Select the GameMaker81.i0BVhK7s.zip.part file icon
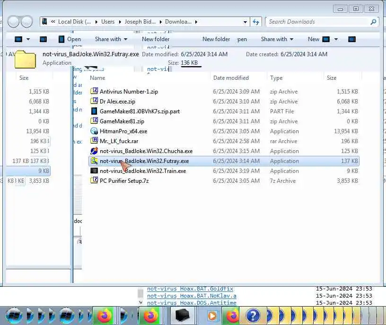This screenshot has height=325, width=386. (x=94, y=111)
